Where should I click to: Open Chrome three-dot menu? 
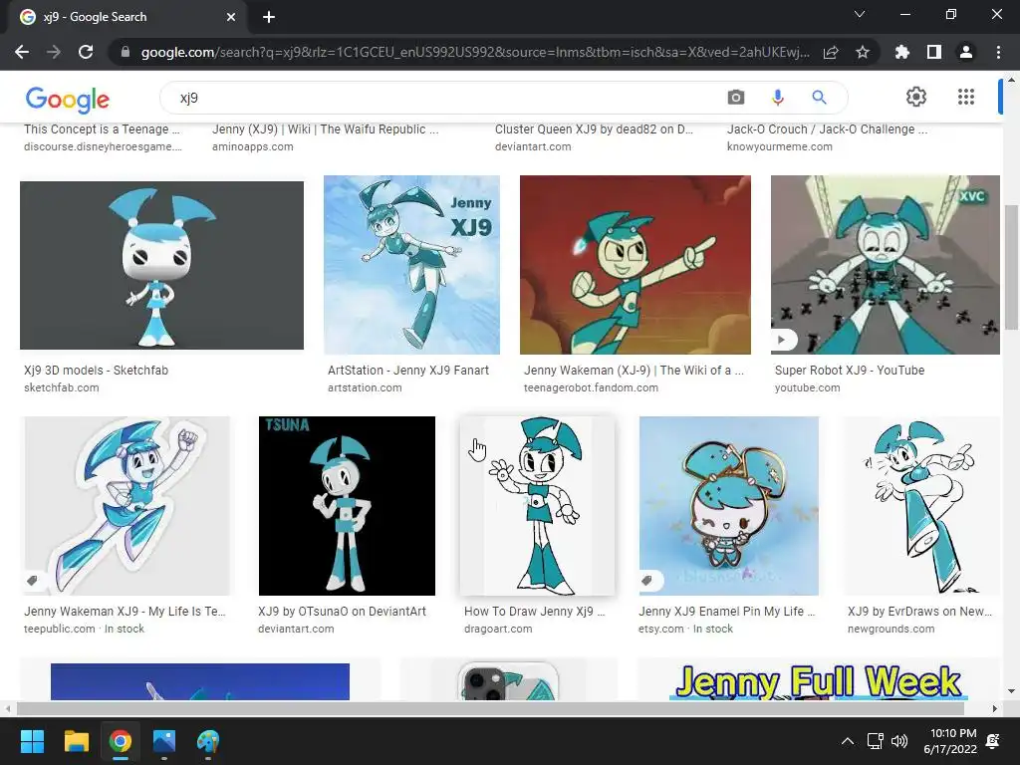pos(998,52)
